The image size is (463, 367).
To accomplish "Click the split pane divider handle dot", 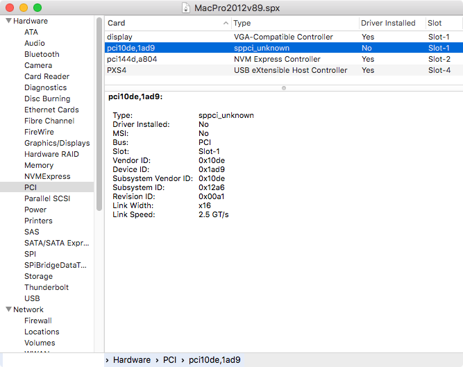I will (284, 88).
